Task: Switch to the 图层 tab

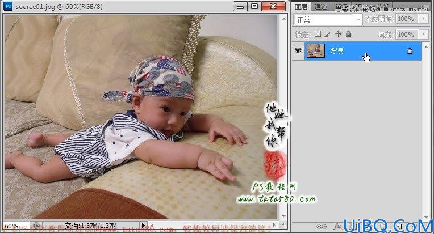Action: click(x=301, y=7)
